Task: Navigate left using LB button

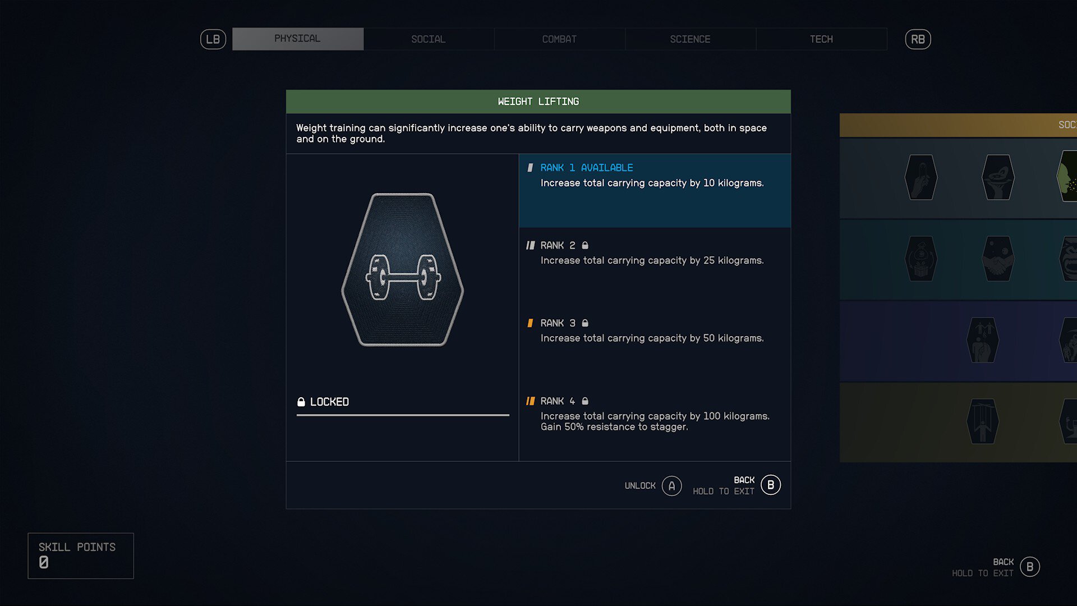Action: point(213,39)
